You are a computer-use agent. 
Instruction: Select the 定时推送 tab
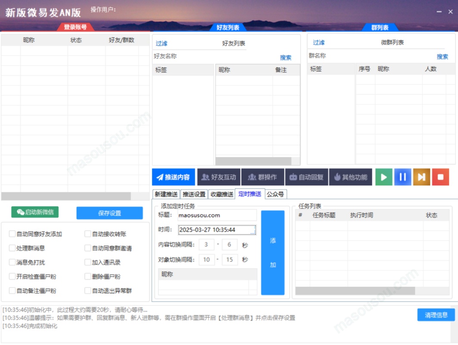pos(250,194)
